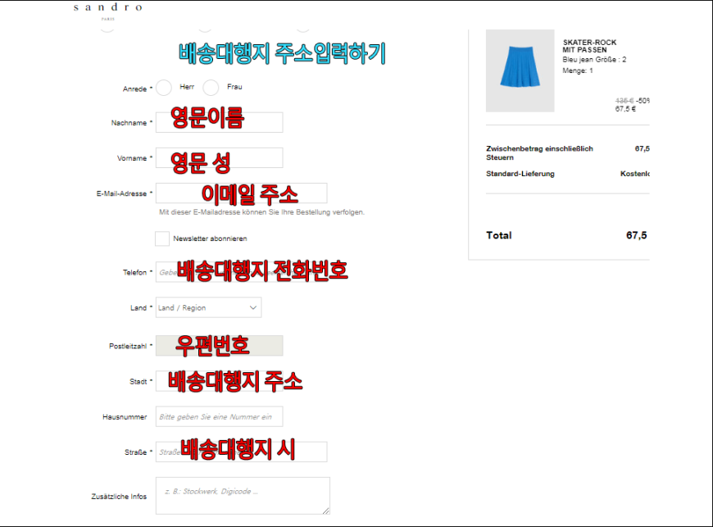Click the Standard-Lieferung label
The width and height of the screenshot is (713, 527).
point(520,174)
